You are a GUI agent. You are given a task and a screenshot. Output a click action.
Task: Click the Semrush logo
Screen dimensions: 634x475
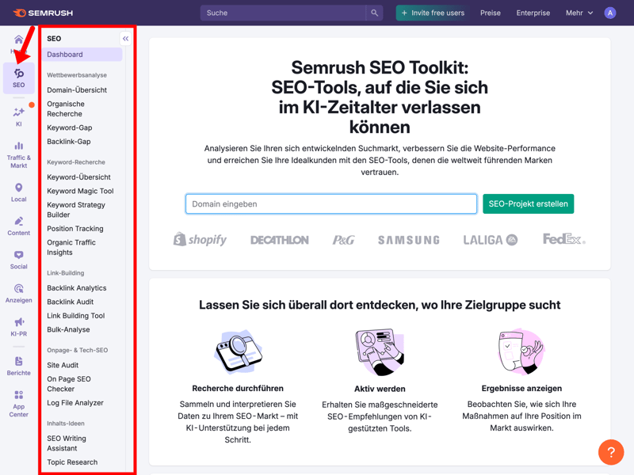tap(43, 13)
